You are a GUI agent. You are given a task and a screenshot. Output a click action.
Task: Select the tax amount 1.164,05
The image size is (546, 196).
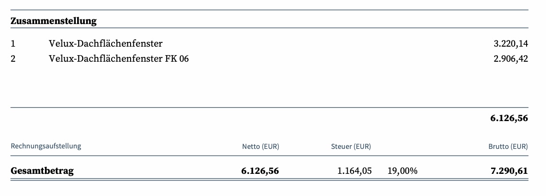tap(354, 171)
